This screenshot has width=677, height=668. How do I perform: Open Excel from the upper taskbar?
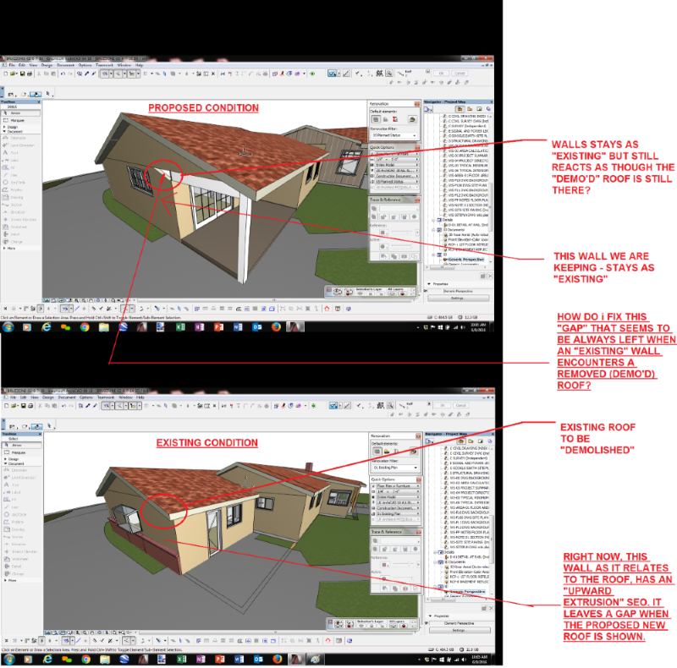(180, 326)
